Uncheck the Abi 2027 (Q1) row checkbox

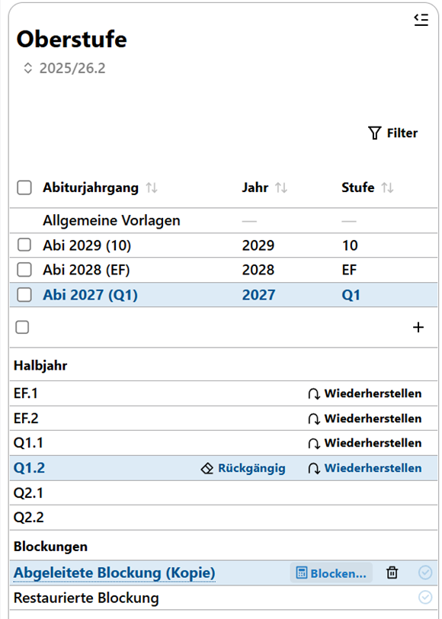(x=24, y=294)
